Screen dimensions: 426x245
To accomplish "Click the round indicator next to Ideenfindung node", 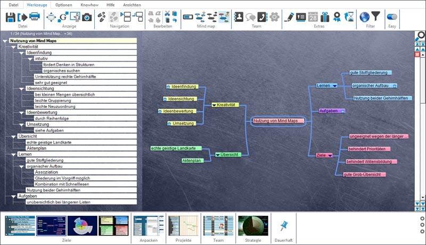I will 168,86.
